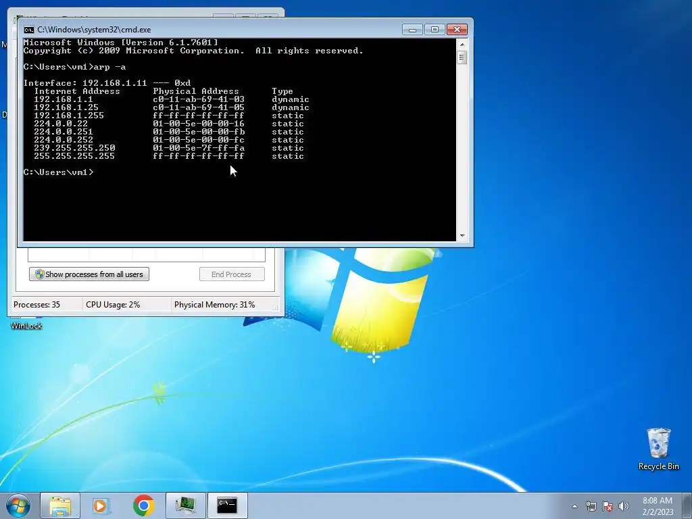
Task: Click Show processes from all users
Action: tap(89, 274)
